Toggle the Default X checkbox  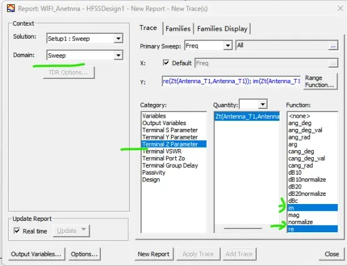coord(166,63)
